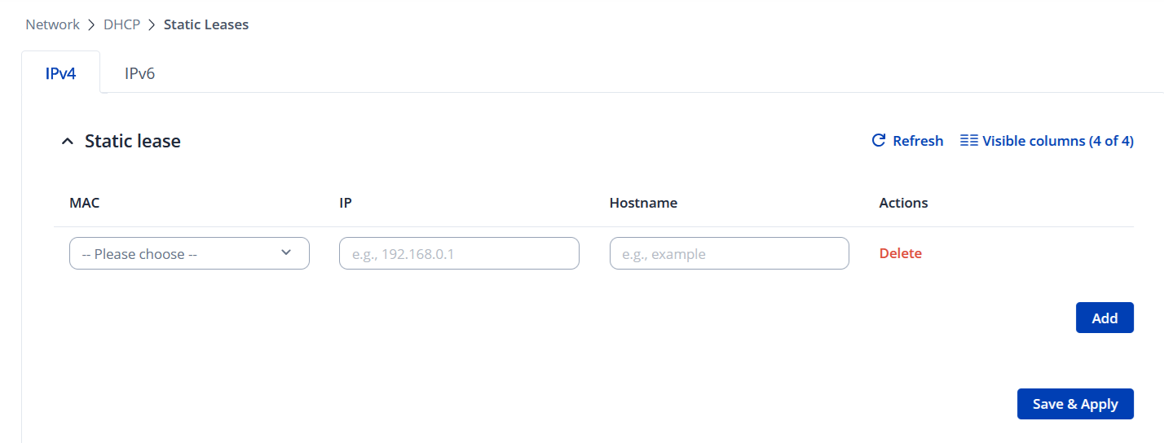Click the Static Leases breadcrumb item

[206, 24]
